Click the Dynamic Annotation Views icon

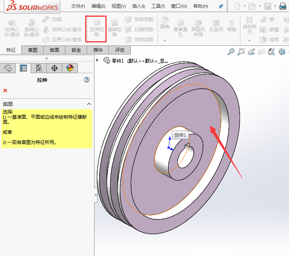[271, 52]
